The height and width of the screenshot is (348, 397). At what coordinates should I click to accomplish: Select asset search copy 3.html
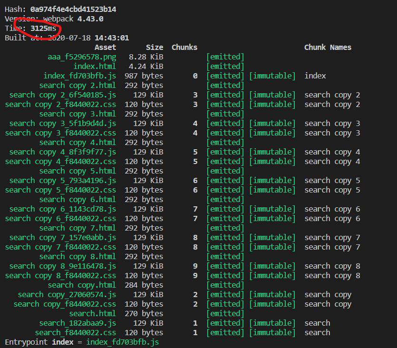tap(77, 114)
